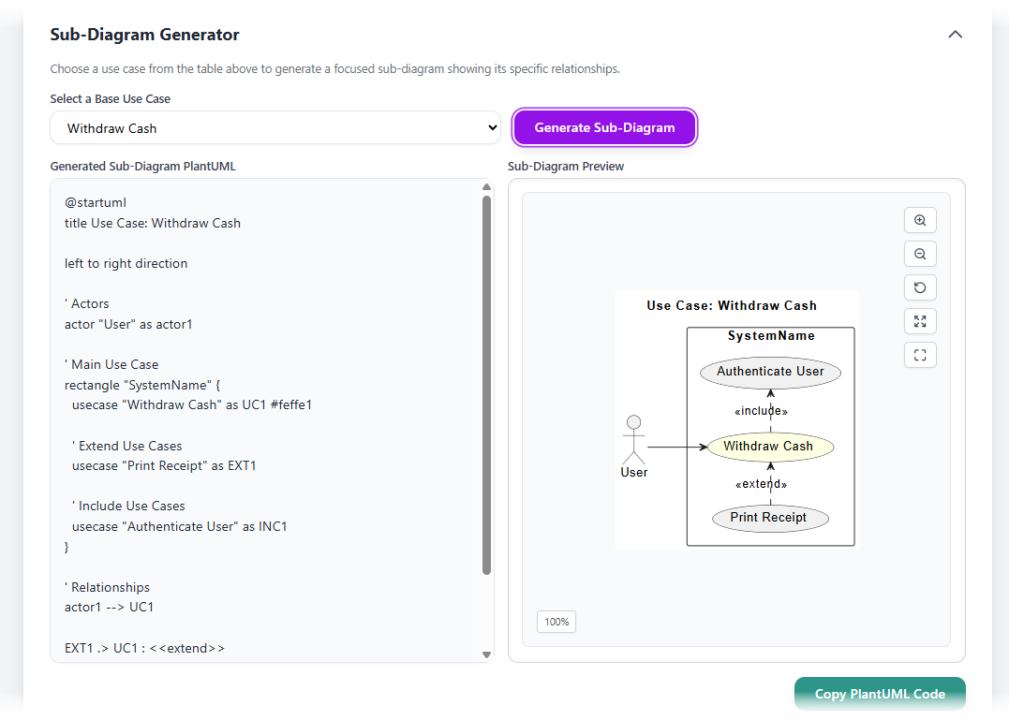
Task: Click the Print Receipt use case in the diagram
Action: 770,518
